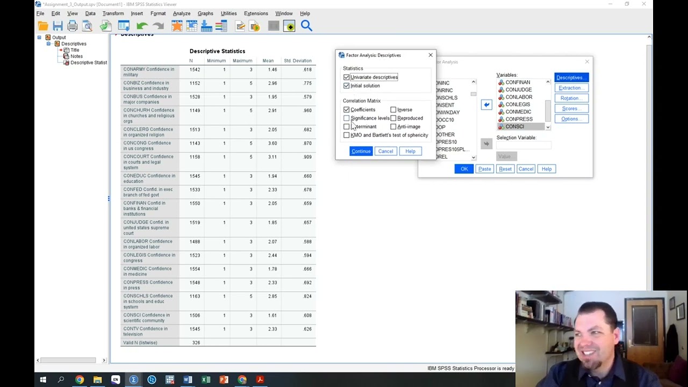Open the Utilities menu
This screenshot has height=387, width=688.
(x=228, y=13)
